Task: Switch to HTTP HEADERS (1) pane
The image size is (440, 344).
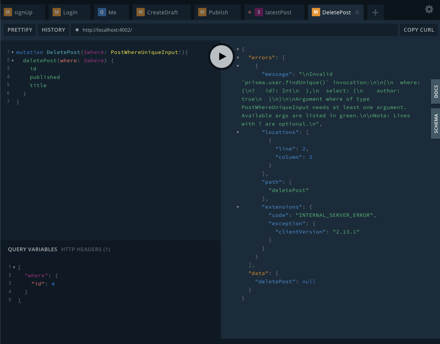Action: pyautogui.click(x=85, y=249)
